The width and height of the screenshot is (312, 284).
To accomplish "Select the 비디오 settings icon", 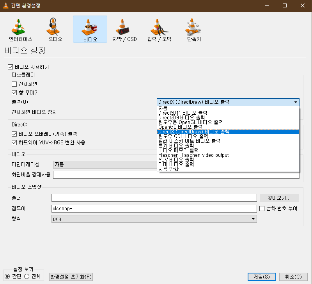I will 90,29.
